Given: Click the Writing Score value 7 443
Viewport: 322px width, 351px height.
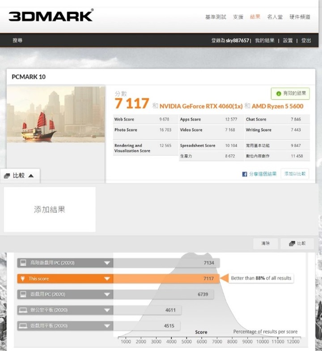Looking at the screenshot, I should click(x=296, y=130).
